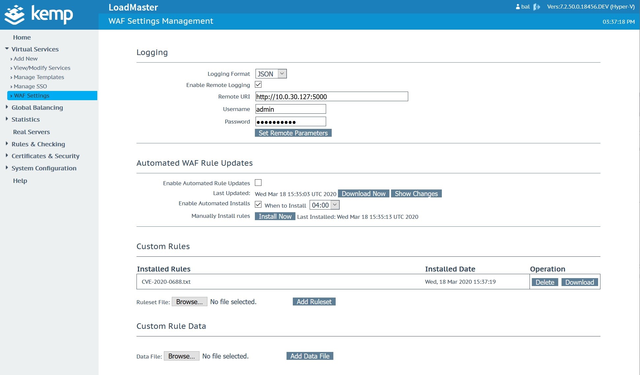Image resolution: width=640 pixels, height=375 pixels.
Task: Expand the Global Balancing menu arrow
Action: (x=7, y=107)
